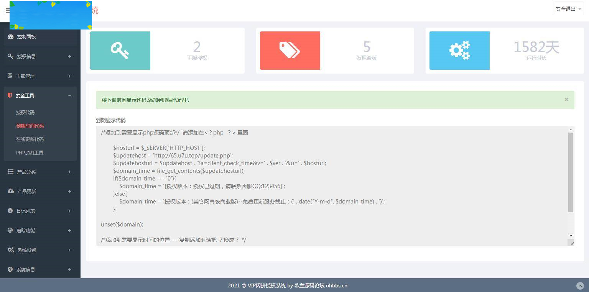Select the 控制面板 dashboard icon

(x=10, y=36)
